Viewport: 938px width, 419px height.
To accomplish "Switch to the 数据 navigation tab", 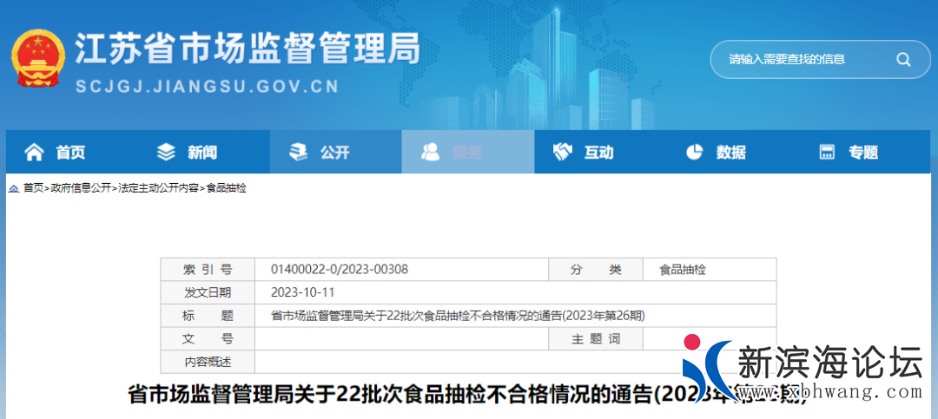I will (730, 153).
